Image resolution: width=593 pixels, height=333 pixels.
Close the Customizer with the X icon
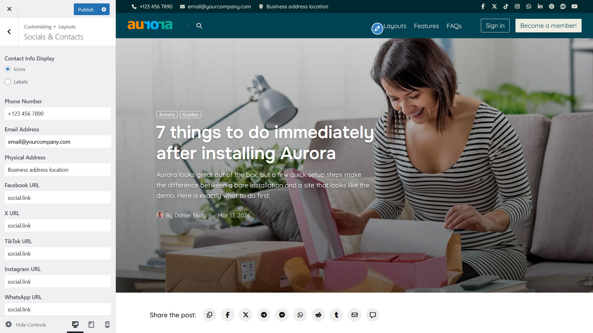pos(9,9)
